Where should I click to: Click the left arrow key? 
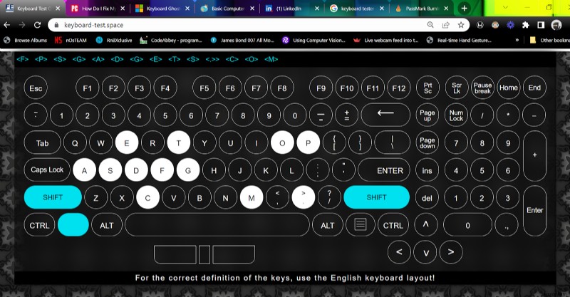(399, 252)
